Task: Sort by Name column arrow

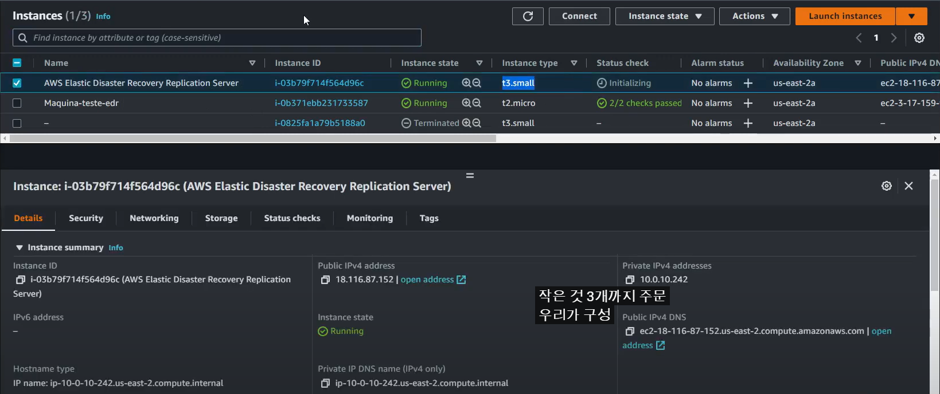Action: point(252,63)
